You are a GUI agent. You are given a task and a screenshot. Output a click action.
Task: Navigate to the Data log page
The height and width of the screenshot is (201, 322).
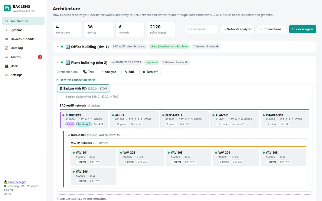point(23,48)
